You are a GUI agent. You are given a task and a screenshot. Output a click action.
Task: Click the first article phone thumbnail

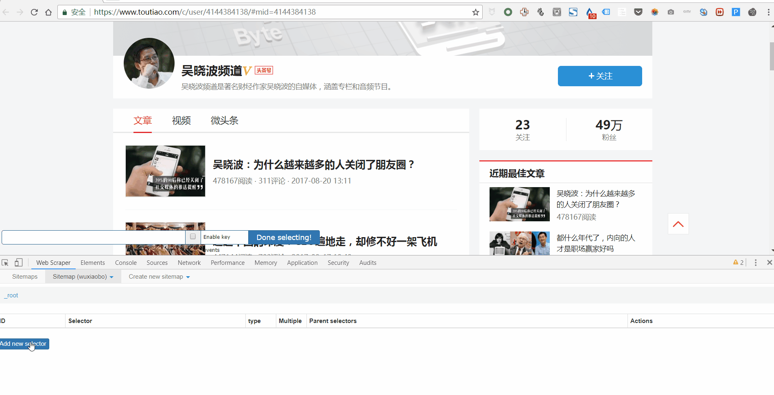(x=166, y=171)
